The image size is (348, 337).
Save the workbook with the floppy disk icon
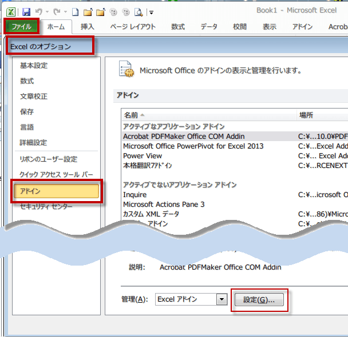(26, 12)
